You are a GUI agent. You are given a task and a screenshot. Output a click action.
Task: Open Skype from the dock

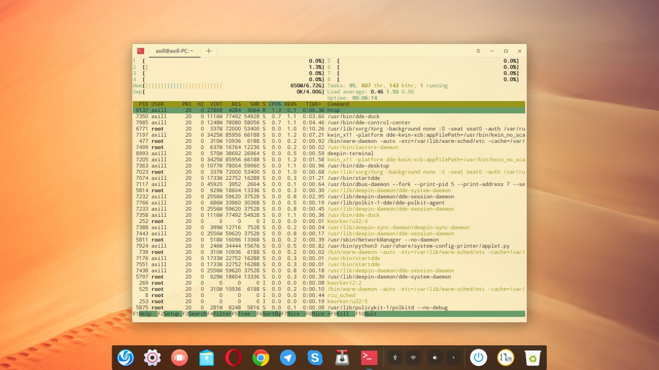pos(315,358)
